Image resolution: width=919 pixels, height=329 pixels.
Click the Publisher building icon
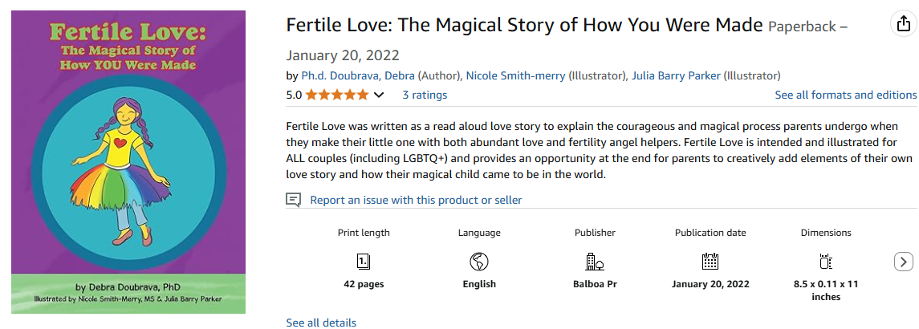pyautogui.click(x=595, y=262)
